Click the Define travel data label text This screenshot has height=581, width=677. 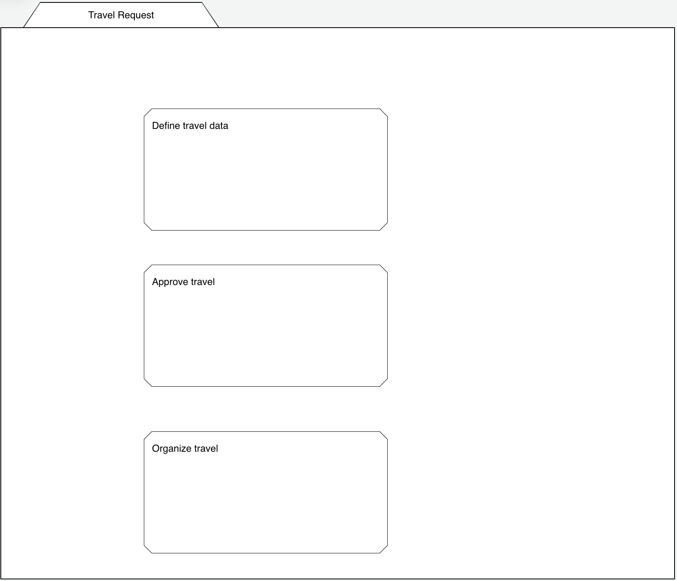[x=190, y=126]
